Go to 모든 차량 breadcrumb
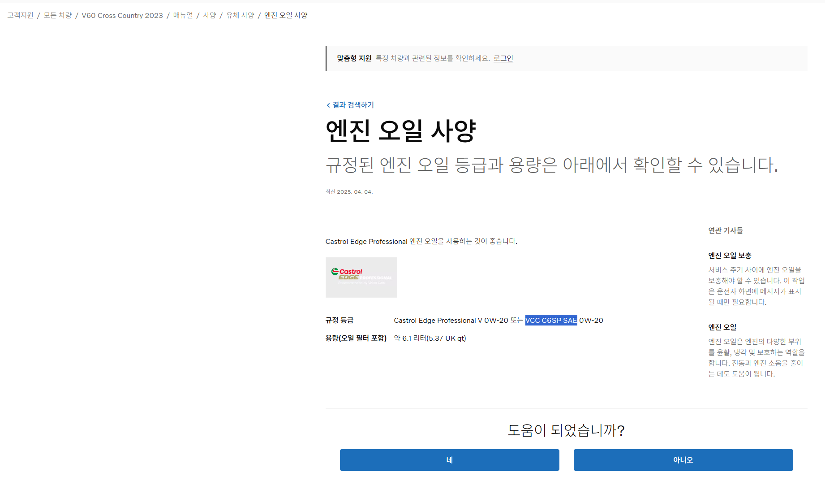Screen dimensions: 825x486 (57, 15)
